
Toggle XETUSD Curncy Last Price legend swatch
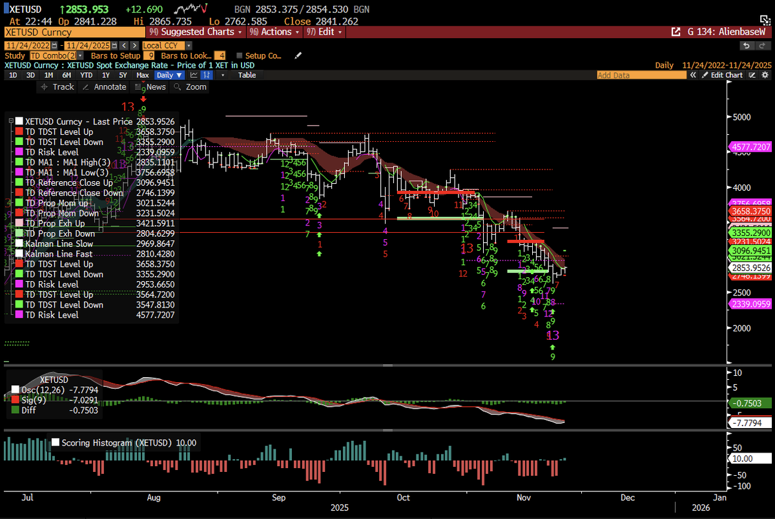pyautogui.click(x=19, y=121)
